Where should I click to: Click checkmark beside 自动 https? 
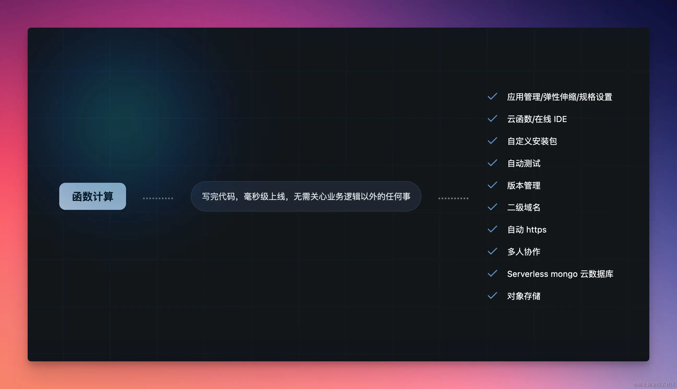[492, 229]
